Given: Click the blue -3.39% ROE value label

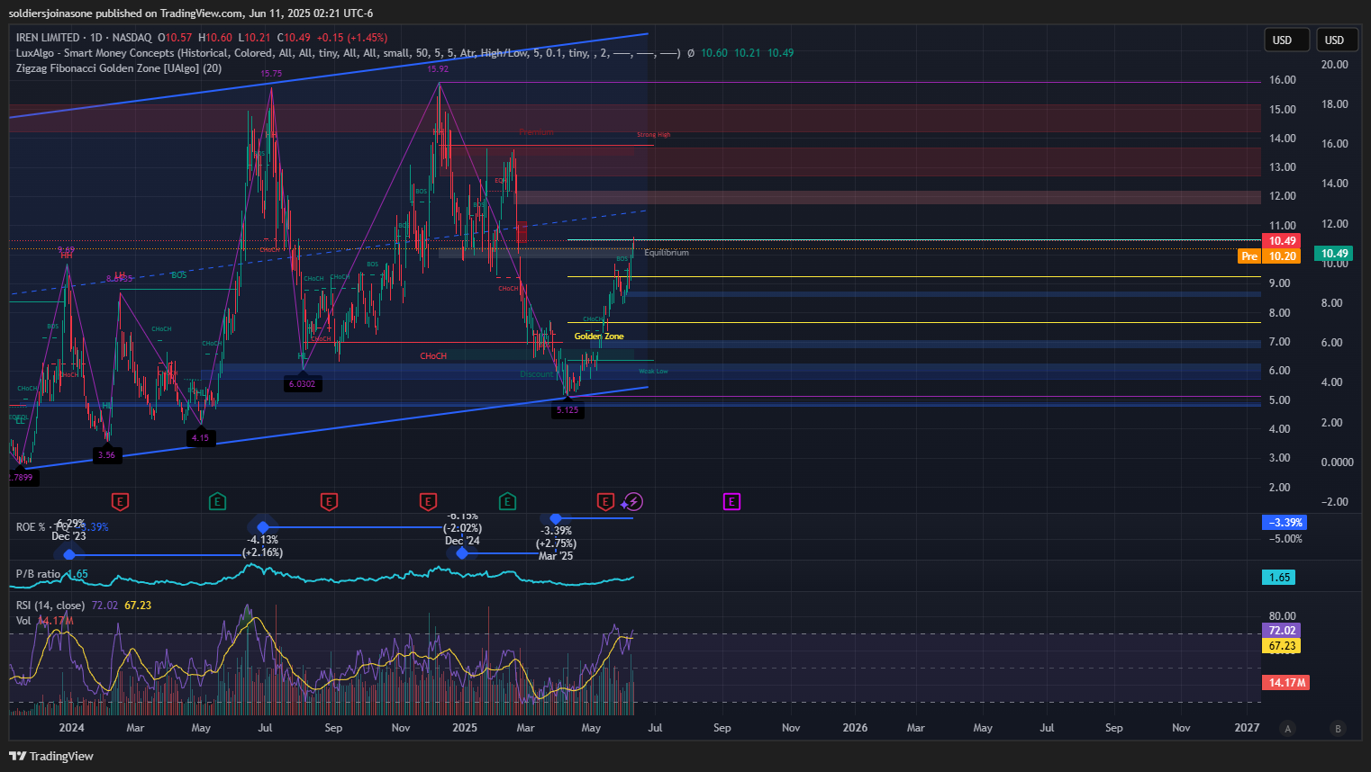Looking at the screenshot, I should point(1285,522).
